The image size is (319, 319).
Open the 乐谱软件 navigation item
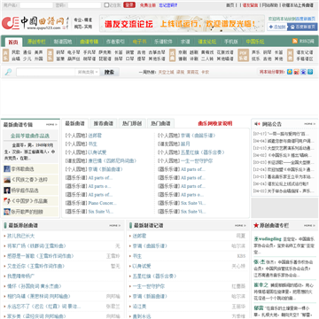pos(163,42)
